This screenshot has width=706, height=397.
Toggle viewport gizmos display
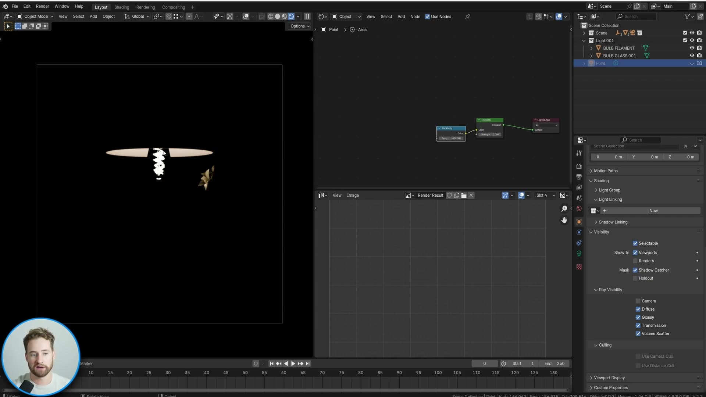(230, 17)
